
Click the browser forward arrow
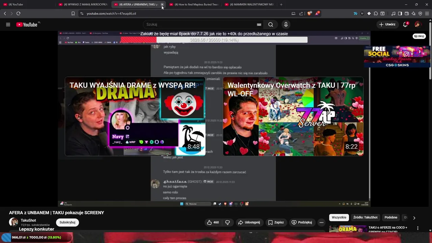click(x=11, y=13)
